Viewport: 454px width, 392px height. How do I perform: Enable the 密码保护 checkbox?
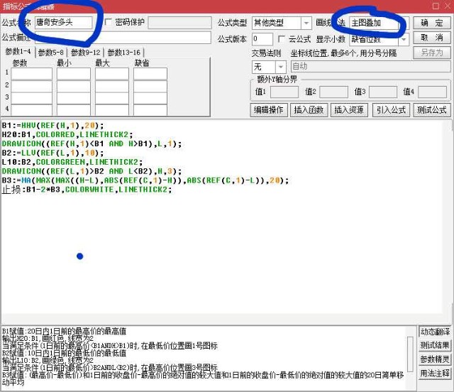109,23
